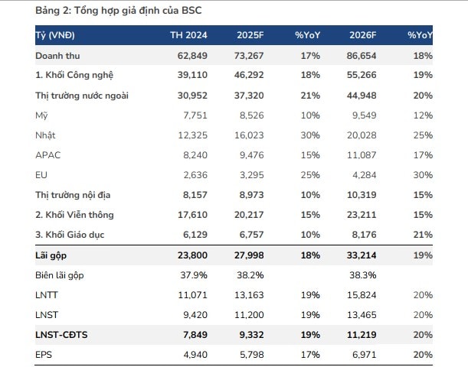
Task: Click the Mỹ row label
Action: pyautogui.click(x=41, y=115)
